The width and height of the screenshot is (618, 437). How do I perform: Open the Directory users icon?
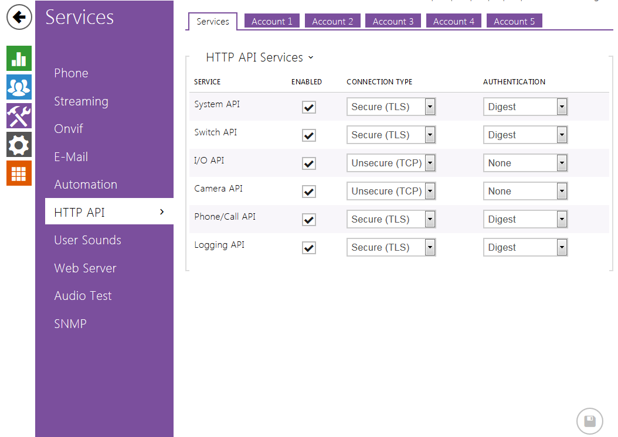19,87
